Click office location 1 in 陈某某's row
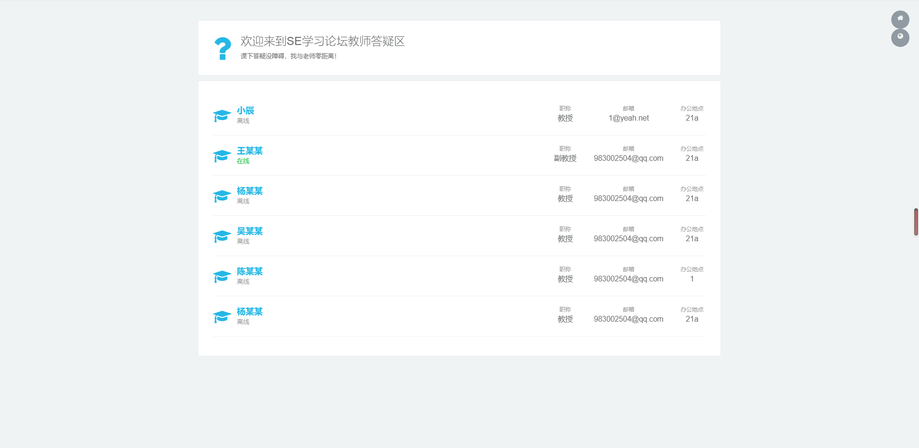The width and height of the screenshot is (919, 448). [692, 279]
